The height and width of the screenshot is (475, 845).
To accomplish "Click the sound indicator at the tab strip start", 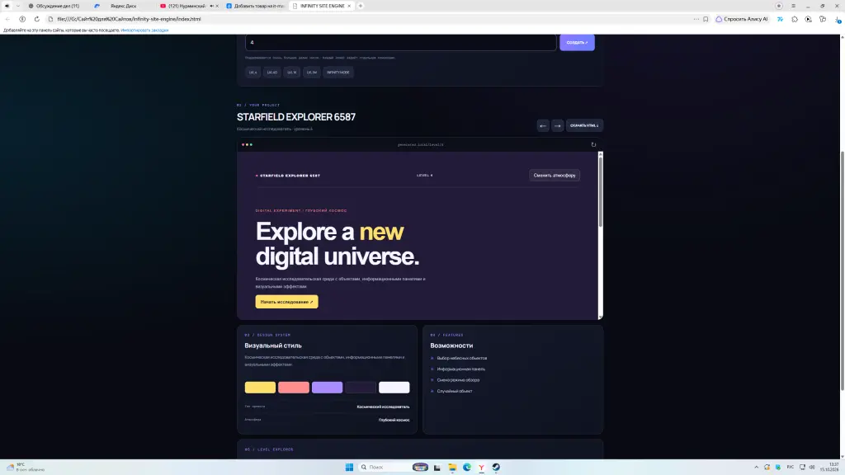I will [x=7, y=6].
